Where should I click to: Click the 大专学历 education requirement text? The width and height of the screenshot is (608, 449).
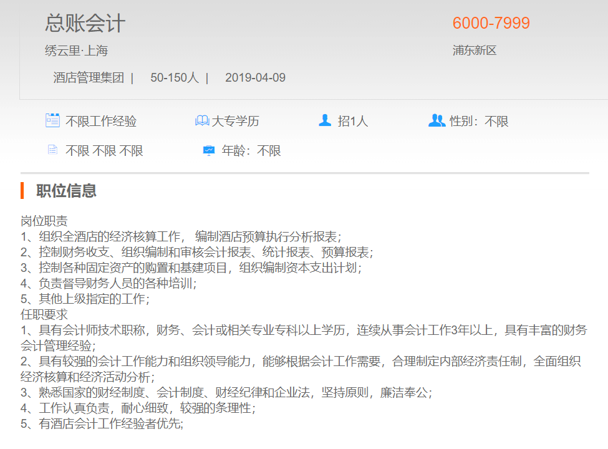coord(235,121)
